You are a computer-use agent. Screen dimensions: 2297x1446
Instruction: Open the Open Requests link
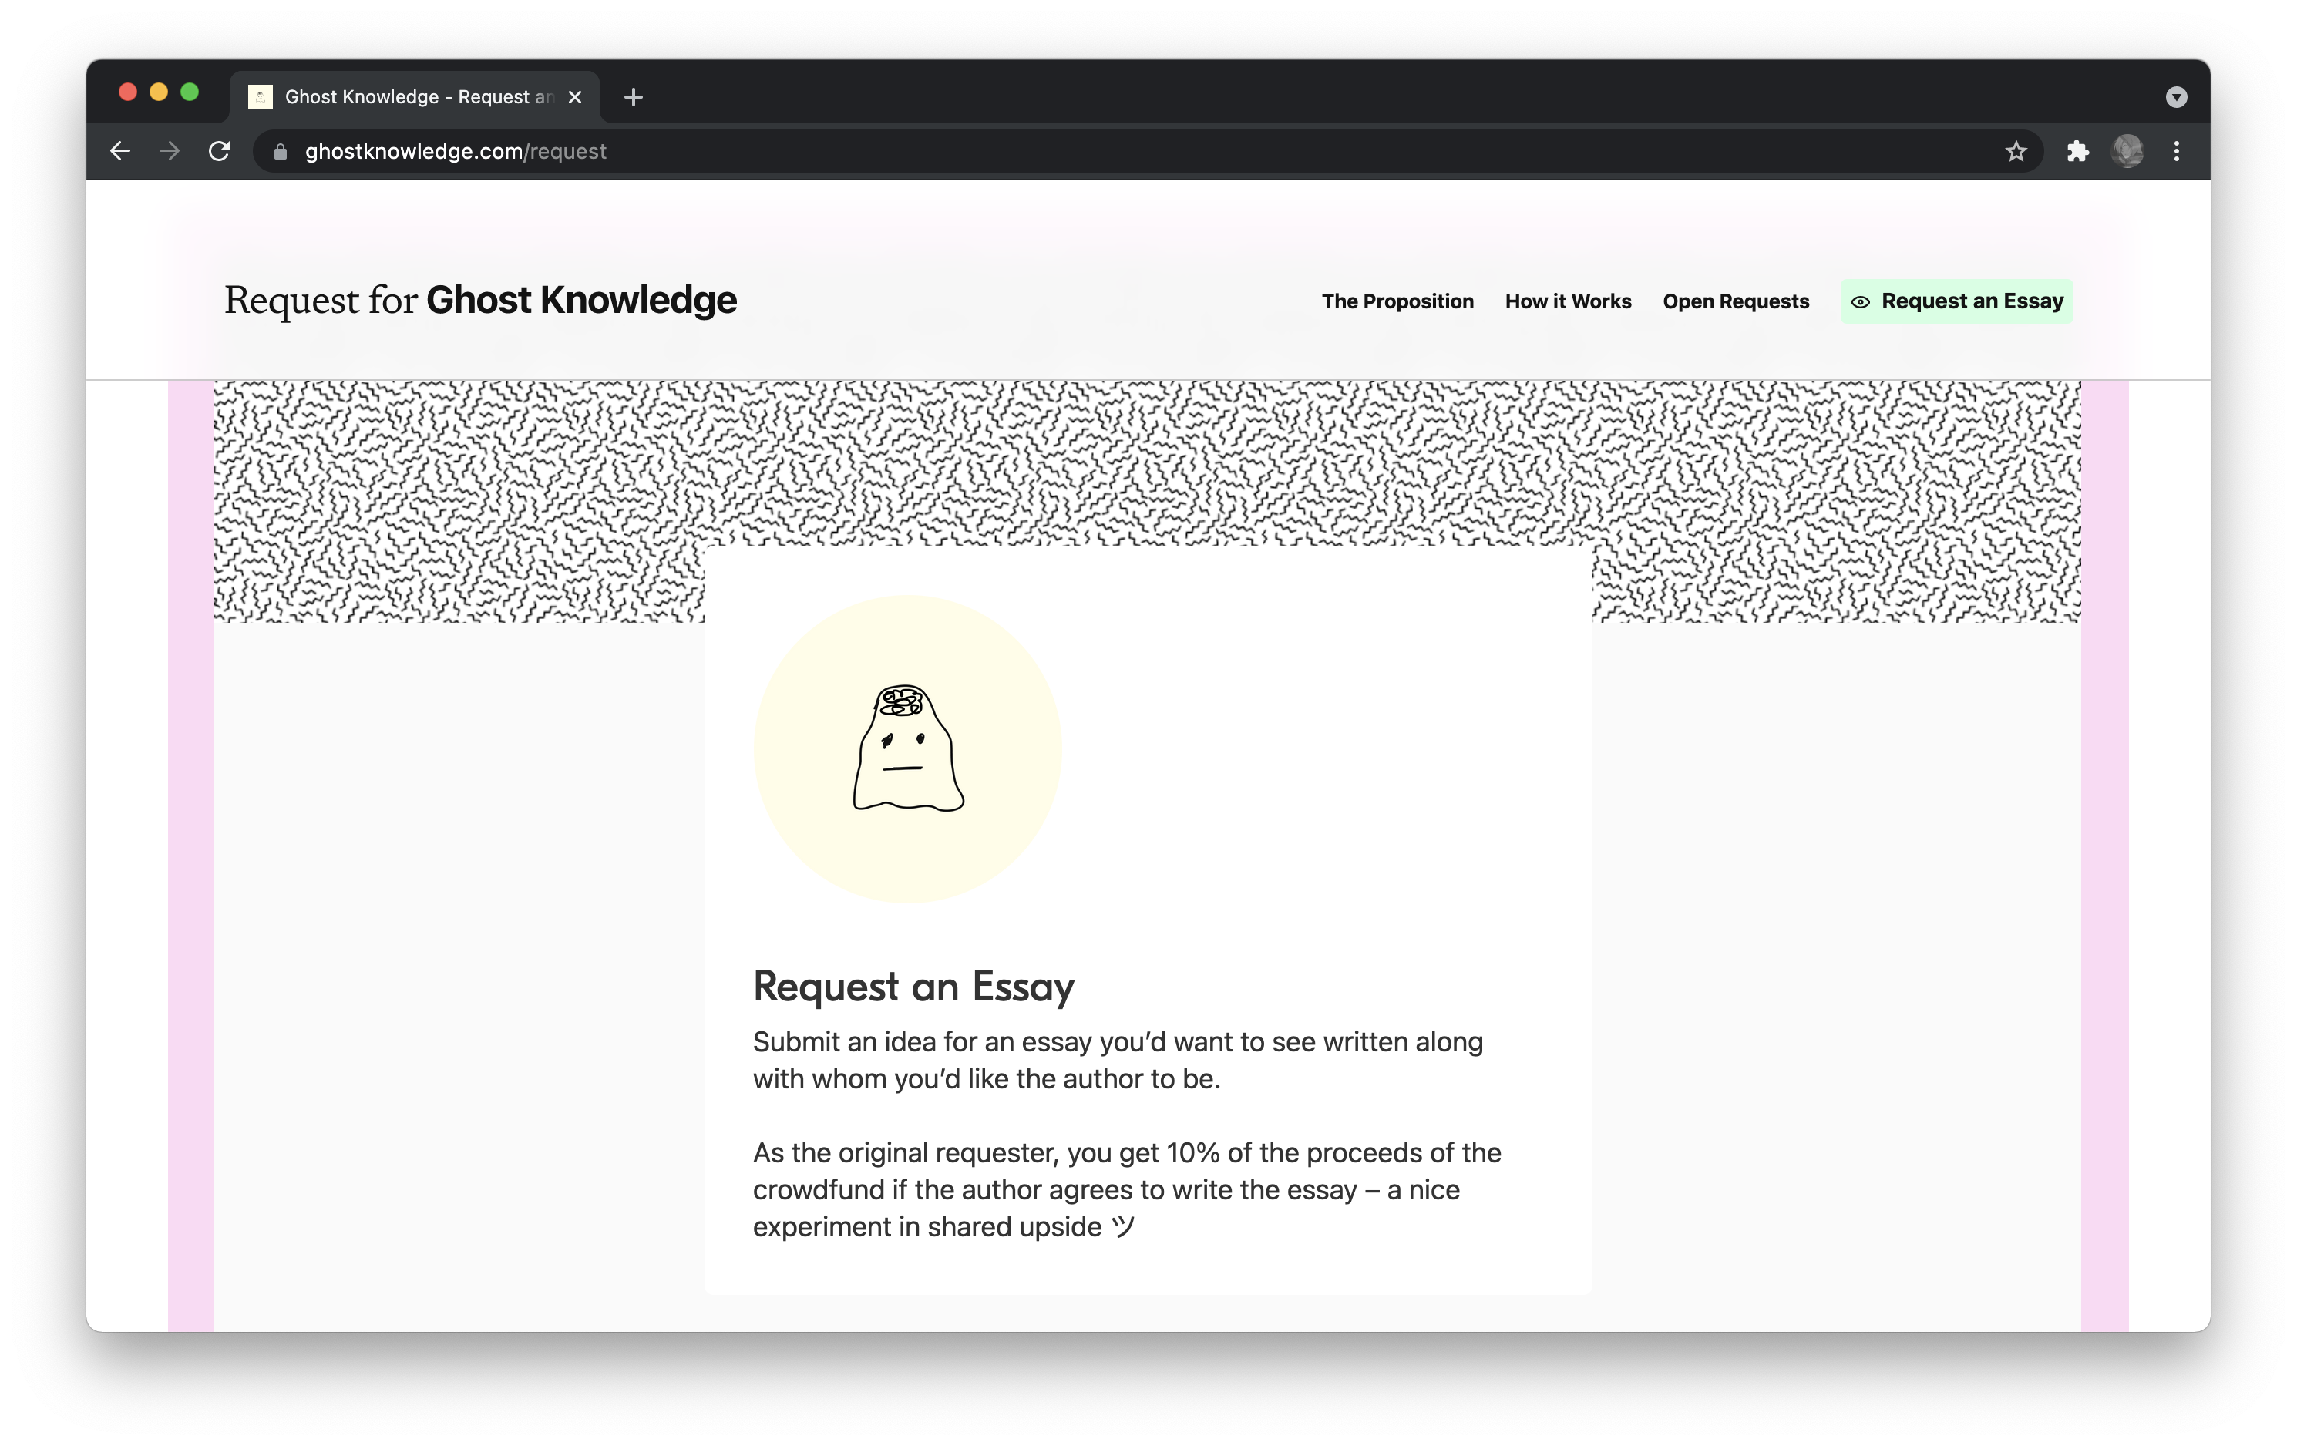tap(1735, 301)
